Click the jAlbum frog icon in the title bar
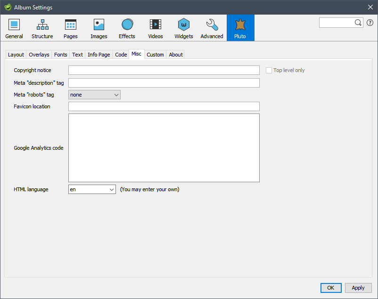 8,7
